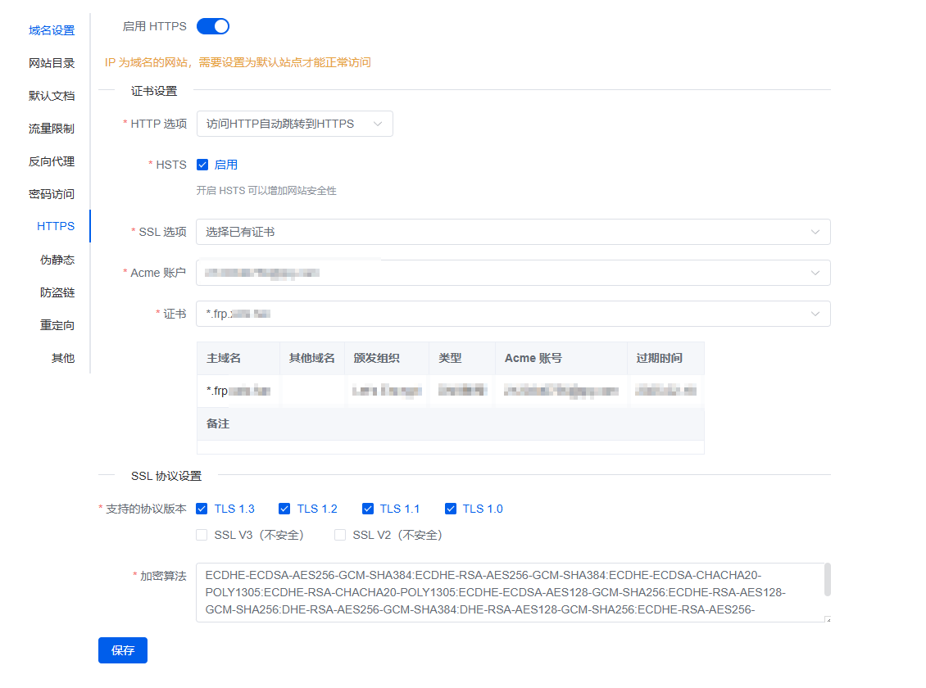Uncheck the TLS 1.3 protocol checkbox
The height and width of the screenshot is (688, 926).
(x=202, y=509)
